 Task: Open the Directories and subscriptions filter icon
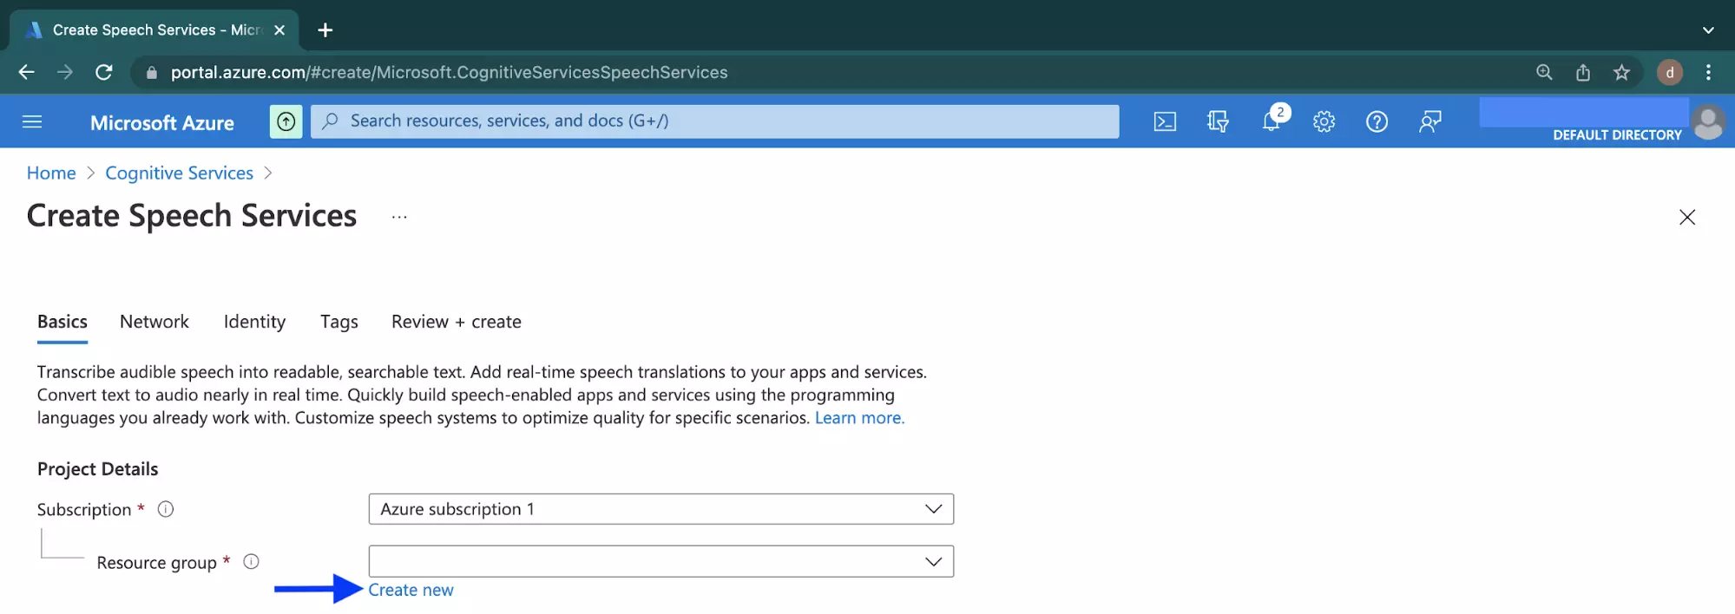1218,122
